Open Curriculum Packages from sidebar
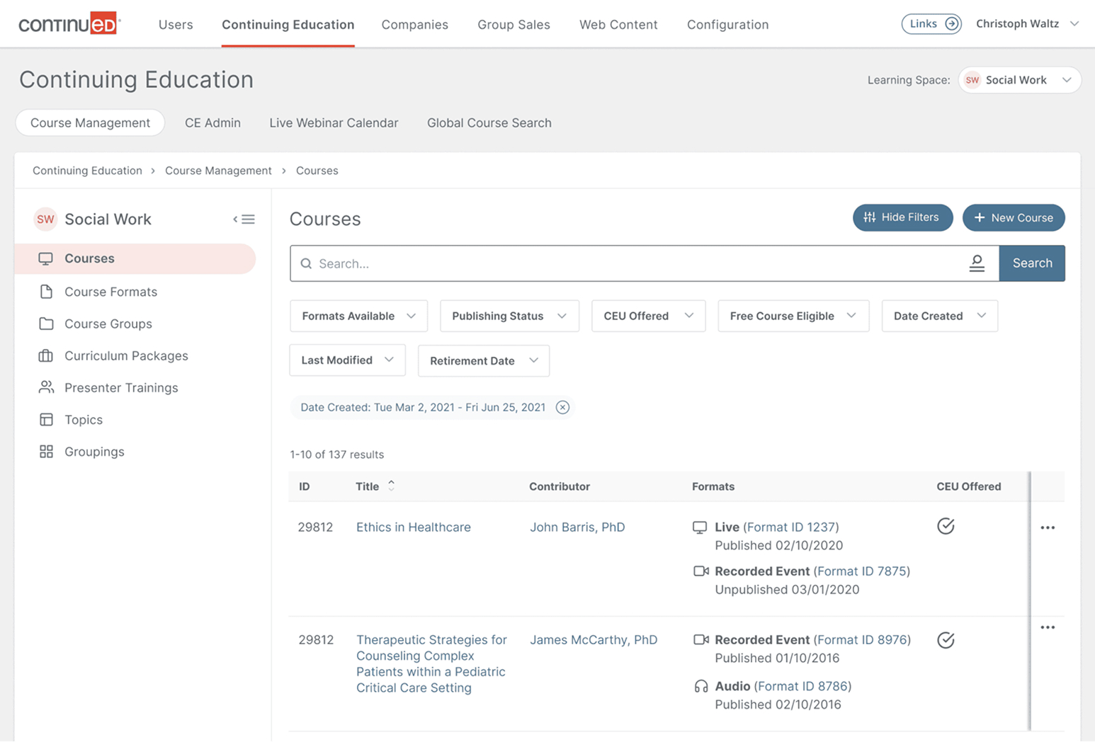The width and height of the screenshot is (1095, 742). [125, 355]
